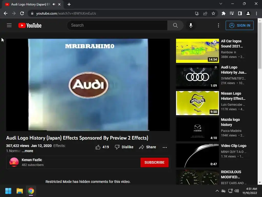Focus the YouTube Search field

point(117,25)
